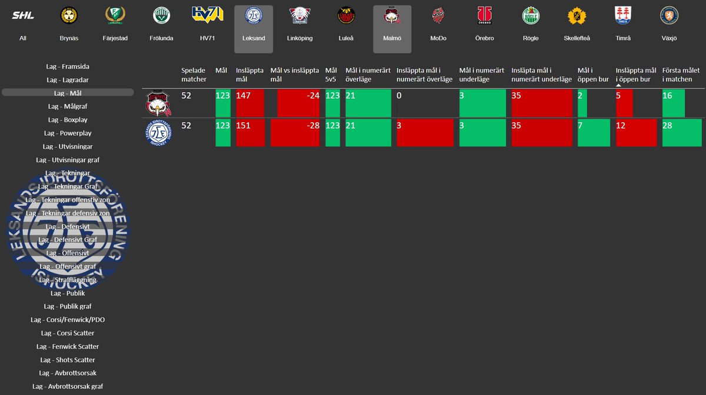Viewport: 706px width, 395px height.
Task: Select the Örebro team logo
Action: 484,15
